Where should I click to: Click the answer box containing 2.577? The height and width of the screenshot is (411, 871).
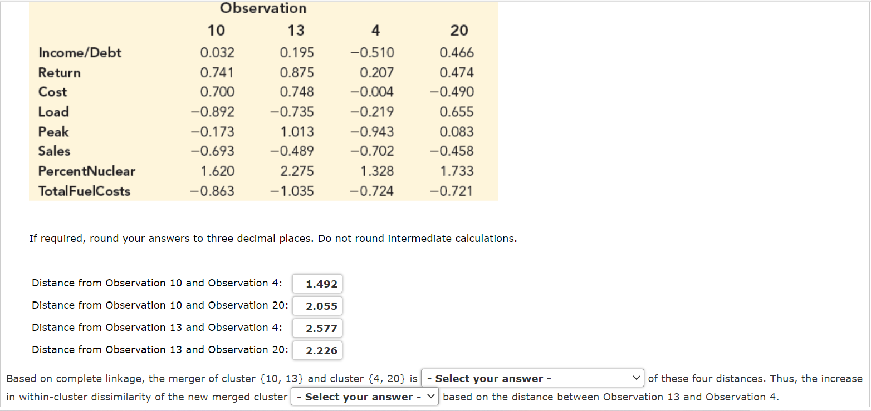317,328
